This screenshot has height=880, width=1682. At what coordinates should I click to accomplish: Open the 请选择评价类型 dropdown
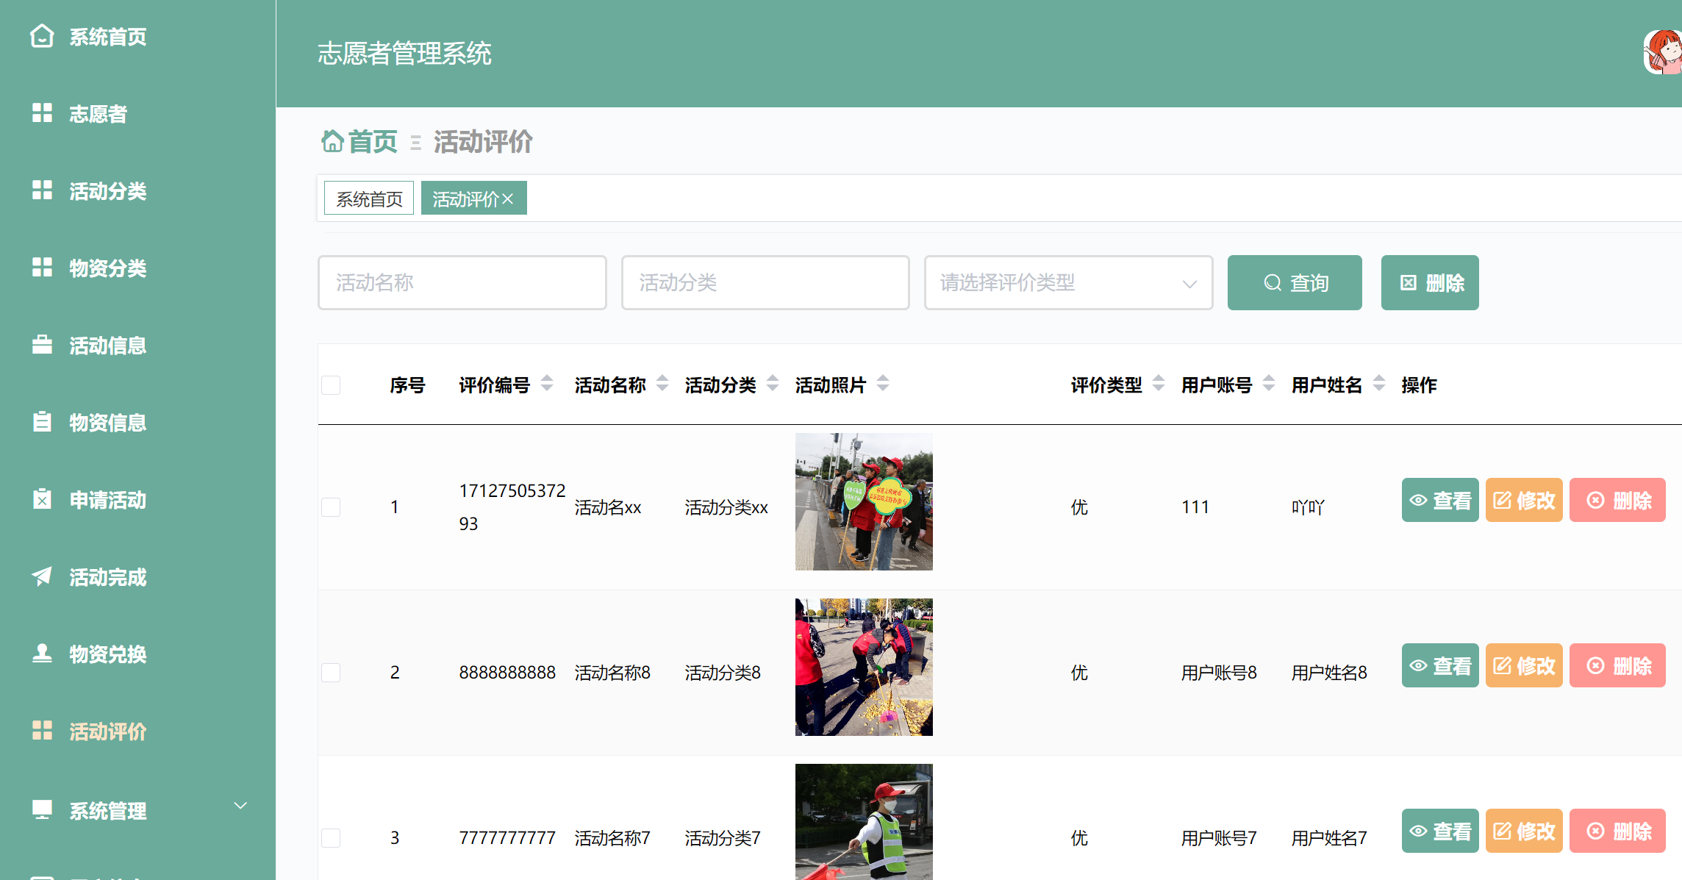tap(1067, 283)
